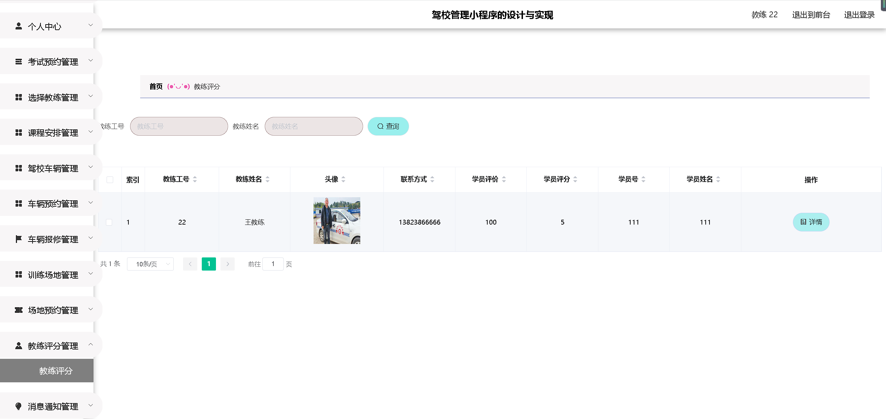This screenshot has width=886, height=419.
Task: Open the 10条/页 page size dropdown
Action: (150, 264)
